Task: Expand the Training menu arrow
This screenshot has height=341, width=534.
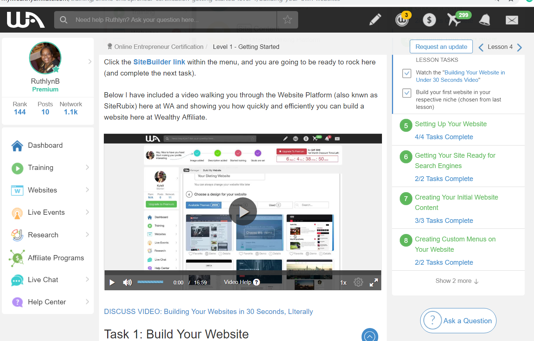Action: point(88,167)
